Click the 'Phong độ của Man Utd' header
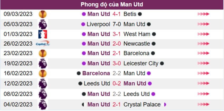The height and width of the screenshot is (111, 224). coord(112,5)
